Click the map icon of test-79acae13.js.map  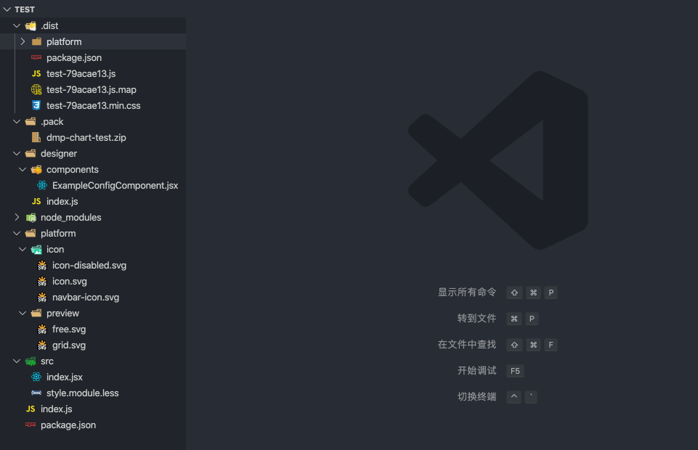click(x=36, y=90)
